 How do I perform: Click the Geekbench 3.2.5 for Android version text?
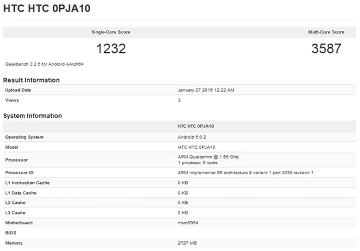pyautogui.click(x=44, y=64)
